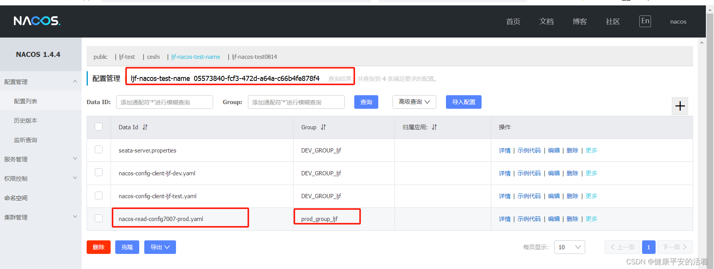Click 编辑 for nacos-config-client-ljf-dev.yaml

554,173
